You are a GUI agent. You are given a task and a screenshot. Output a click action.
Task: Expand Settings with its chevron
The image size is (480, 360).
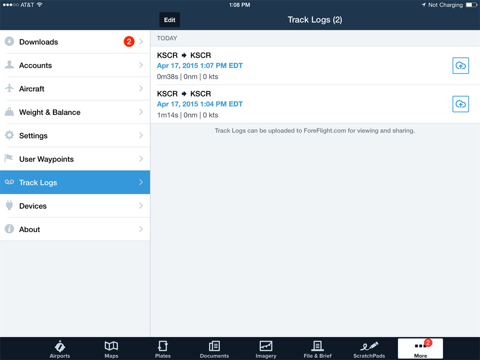click(x=141, y=135)
